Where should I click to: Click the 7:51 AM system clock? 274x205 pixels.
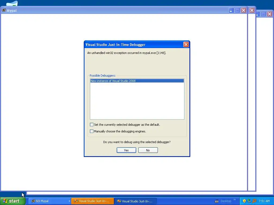click(x=264, y=201)
